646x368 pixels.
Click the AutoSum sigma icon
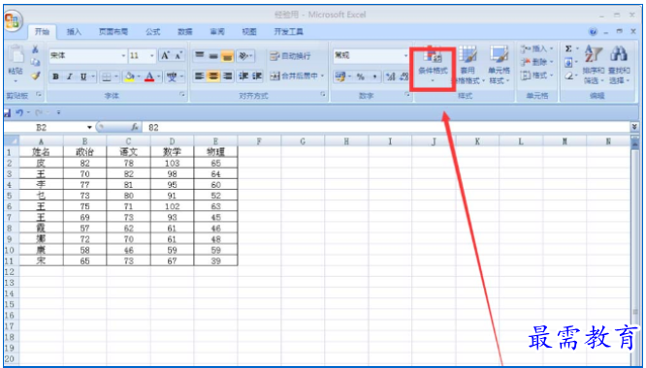coord(568,49)
